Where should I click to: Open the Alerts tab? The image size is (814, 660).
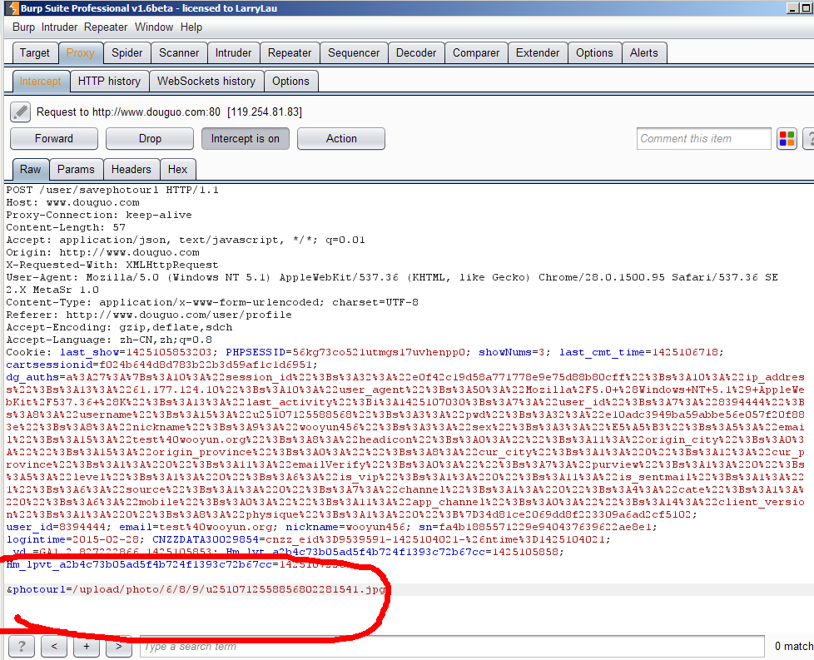coord(643,53)
